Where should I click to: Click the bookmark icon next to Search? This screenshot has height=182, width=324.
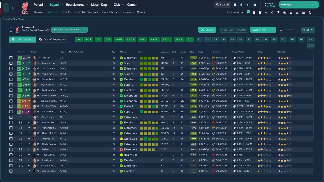pyautogui.click(x=235, y=5)
